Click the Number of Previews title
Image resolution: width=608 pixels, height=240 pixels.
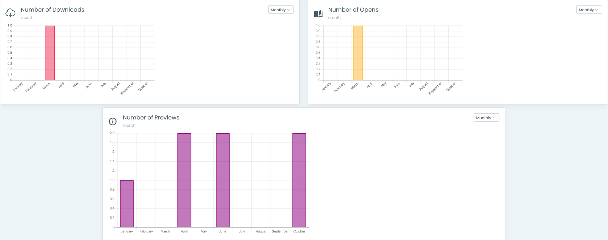click(x=151, y=118)
